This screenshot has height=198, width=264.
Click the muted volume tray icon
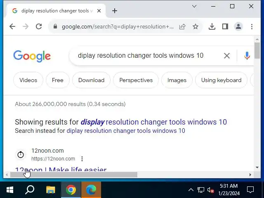(x=210, y=190)
